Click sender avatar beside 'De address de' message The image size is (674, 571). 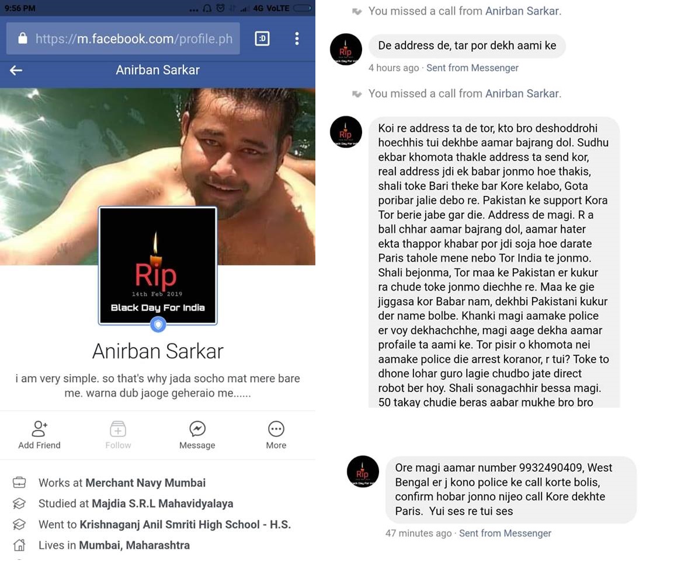(x=346, y=50)
